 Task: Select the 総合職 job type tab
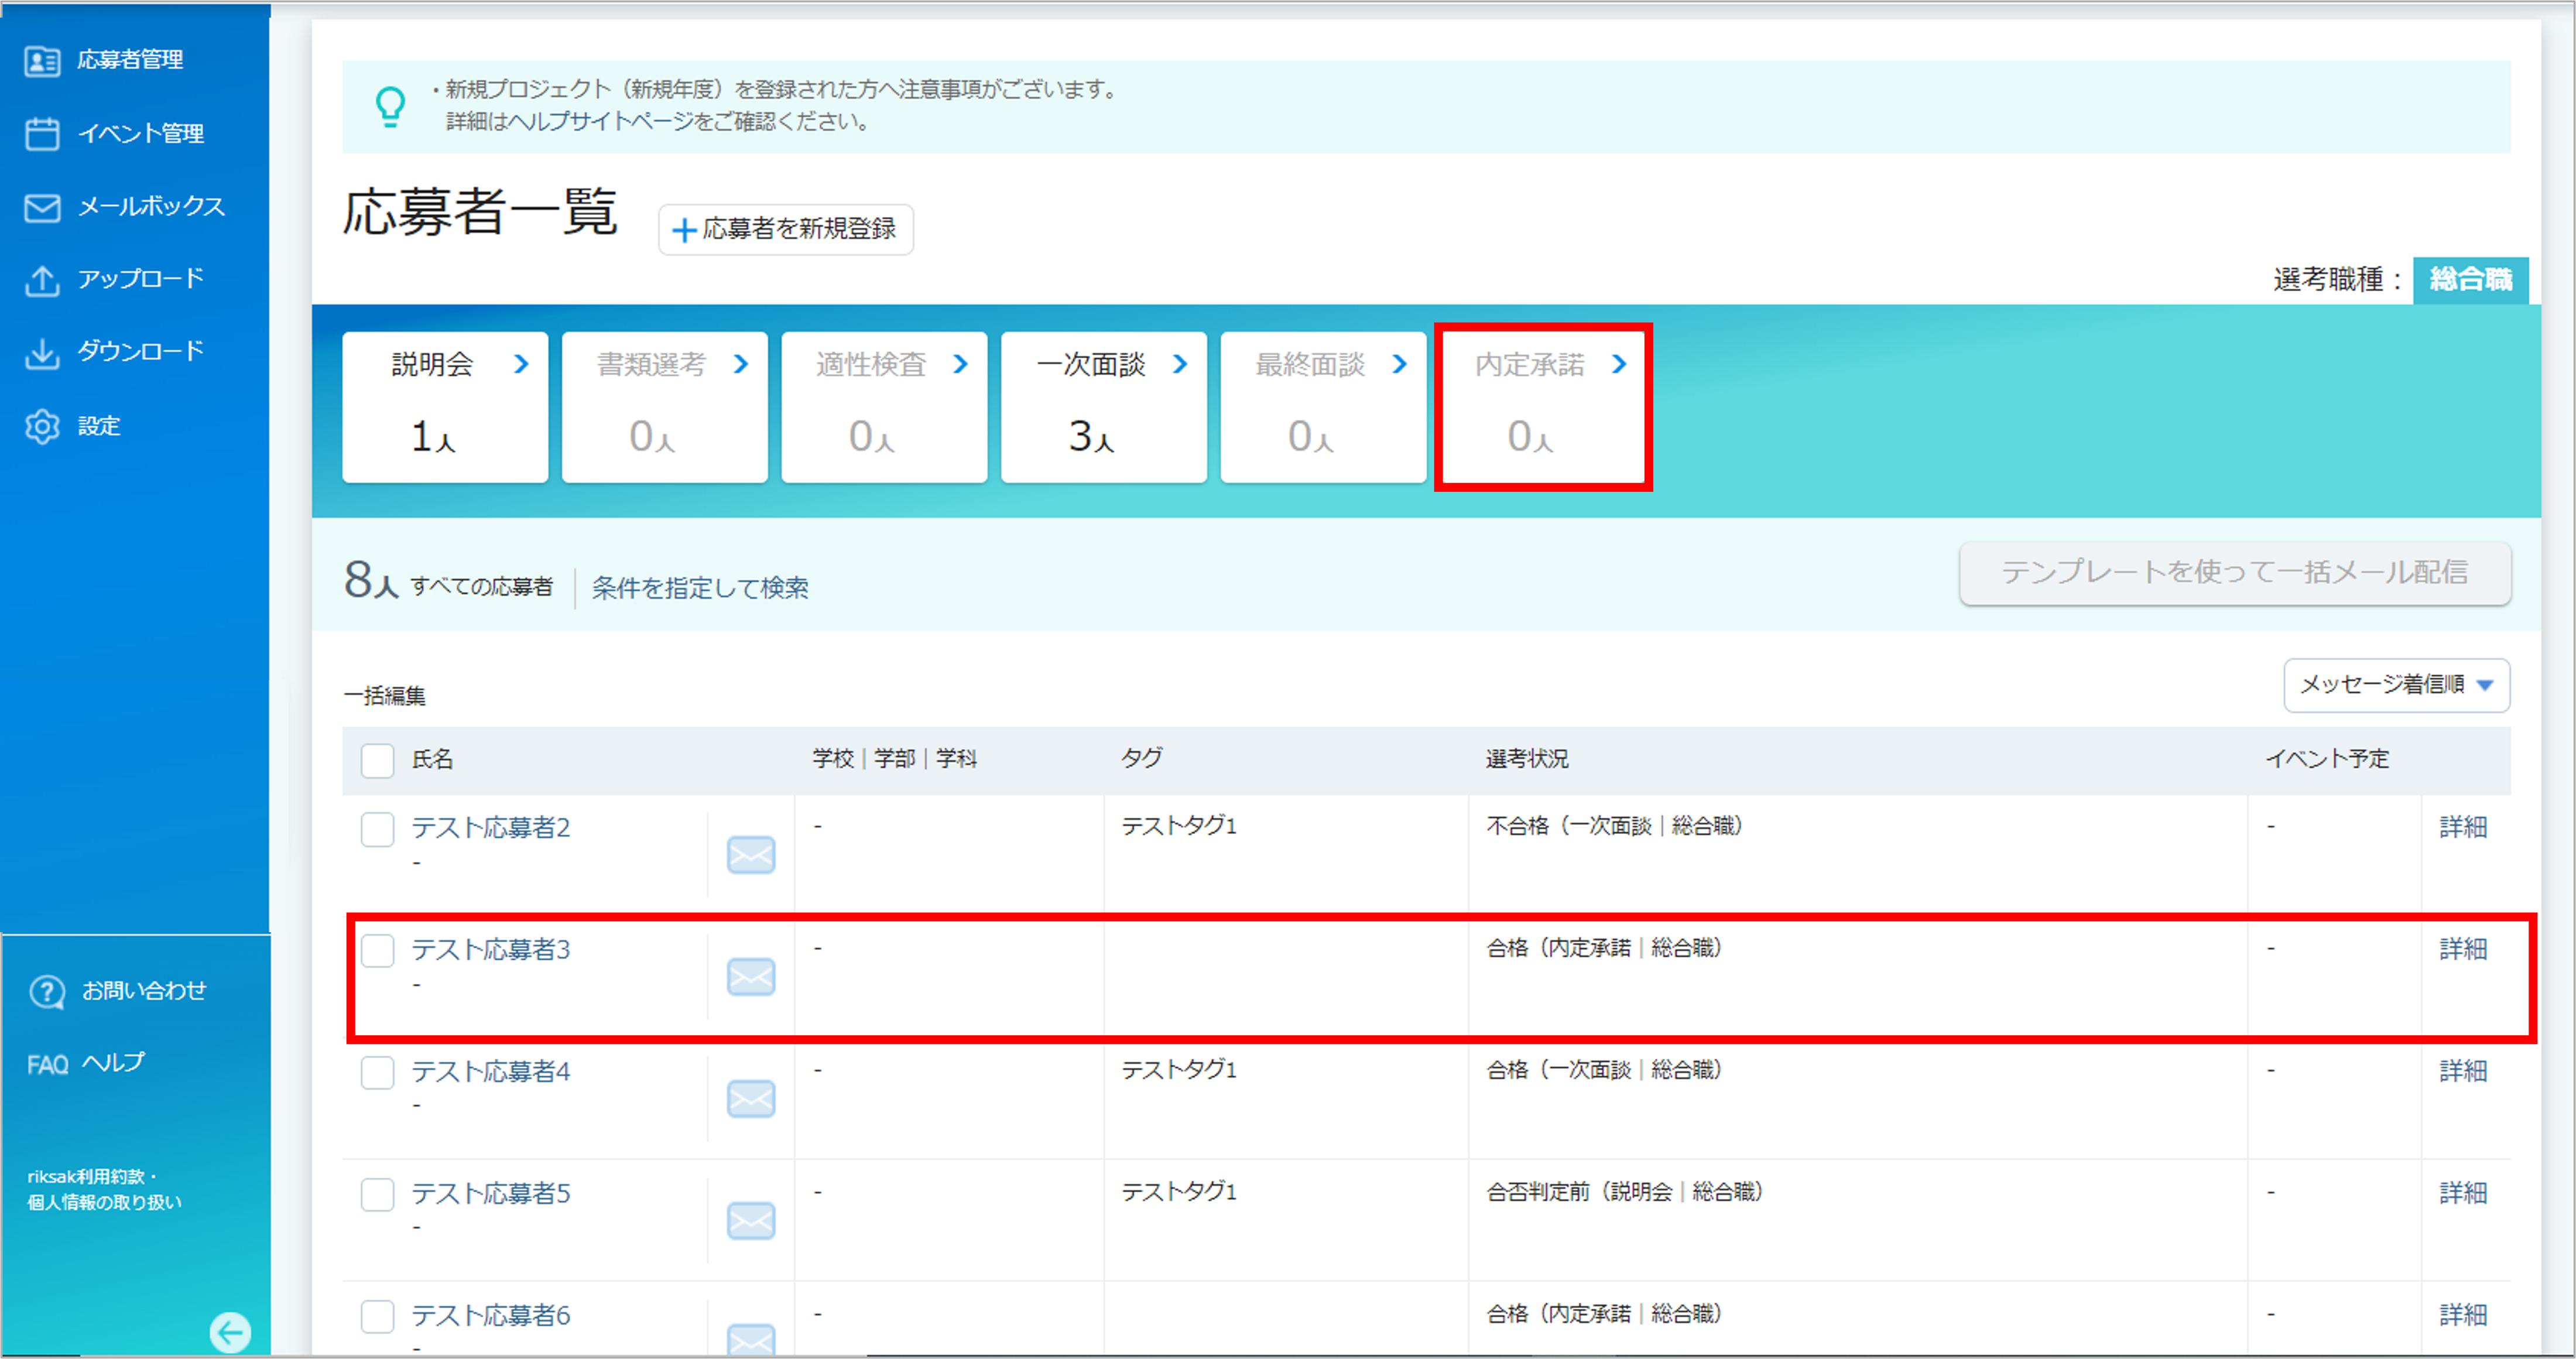2470,280
